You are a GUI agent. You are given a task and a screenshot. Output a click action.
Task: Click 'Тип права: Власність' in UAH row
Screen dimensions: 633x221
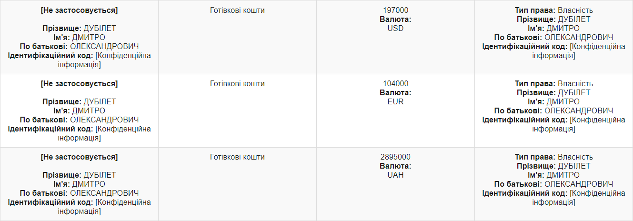(553, 157)
